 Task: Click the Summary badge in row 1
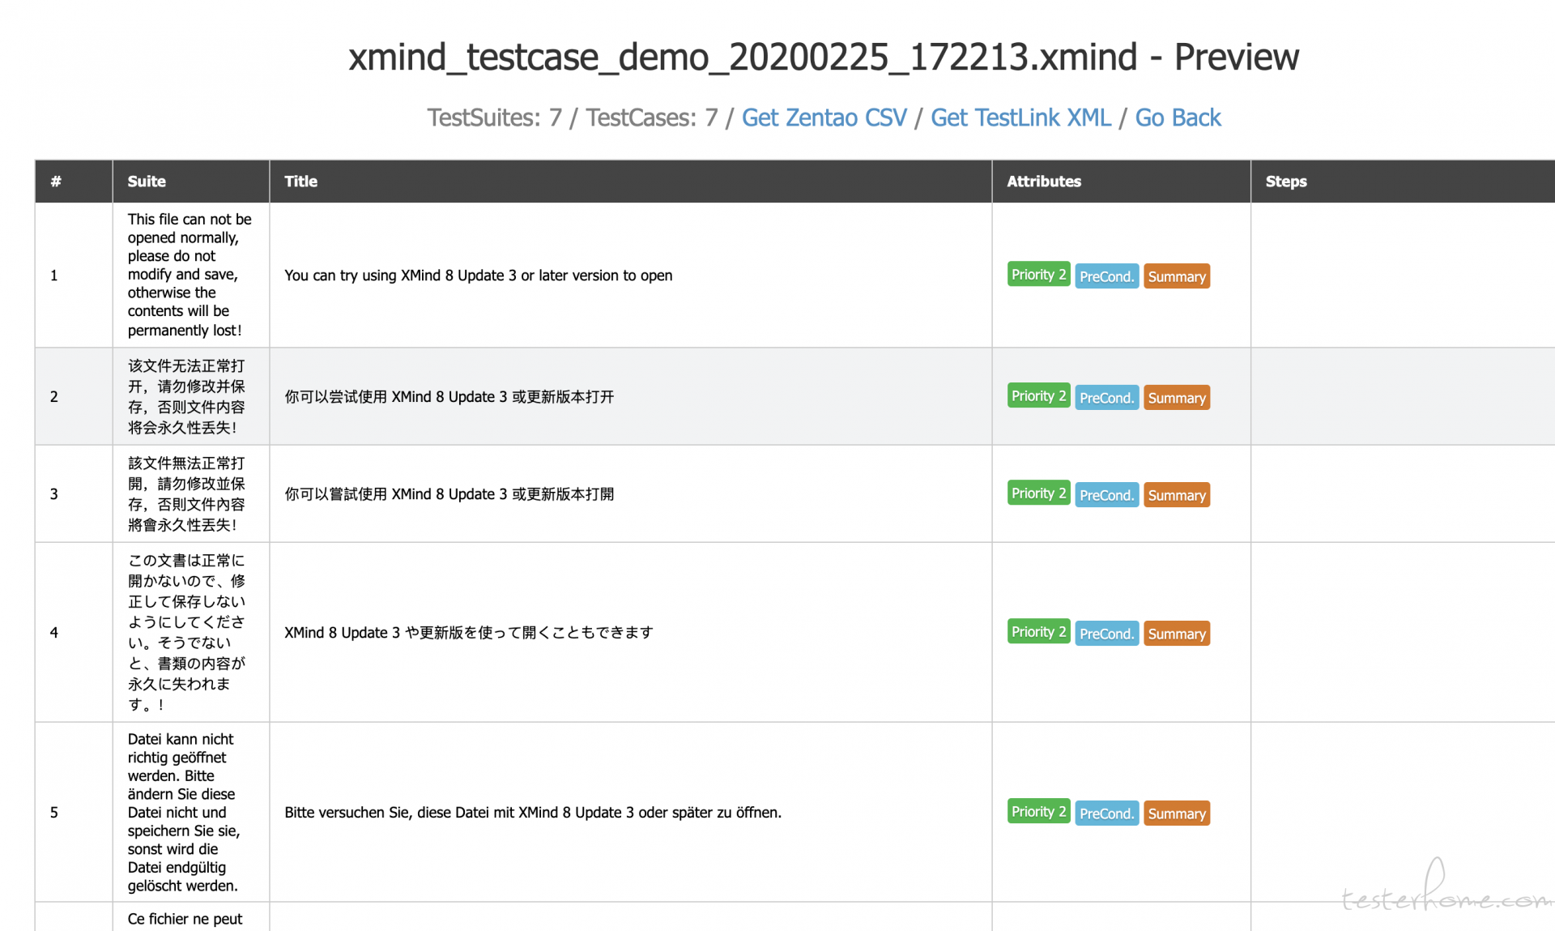pyautogui.click(x=1177, y=276)
